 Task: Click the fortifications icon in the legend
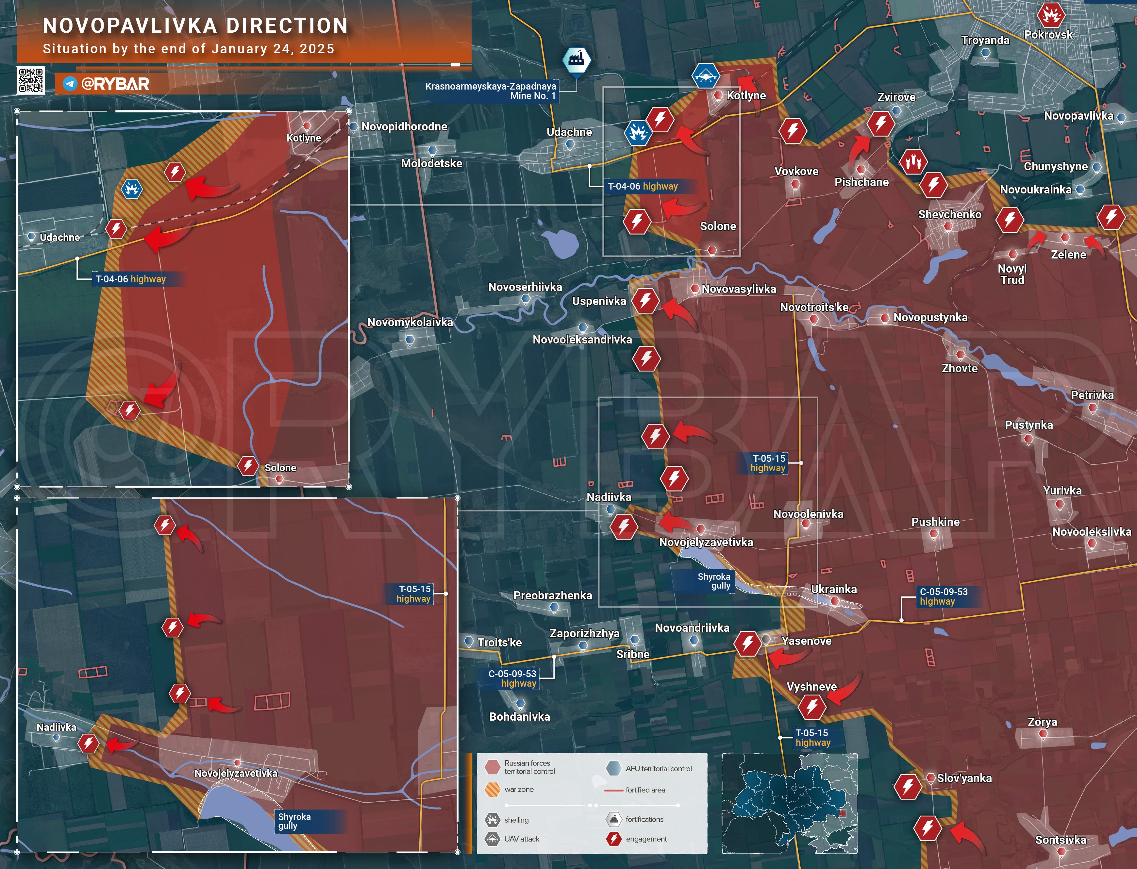tap(613, 819)
